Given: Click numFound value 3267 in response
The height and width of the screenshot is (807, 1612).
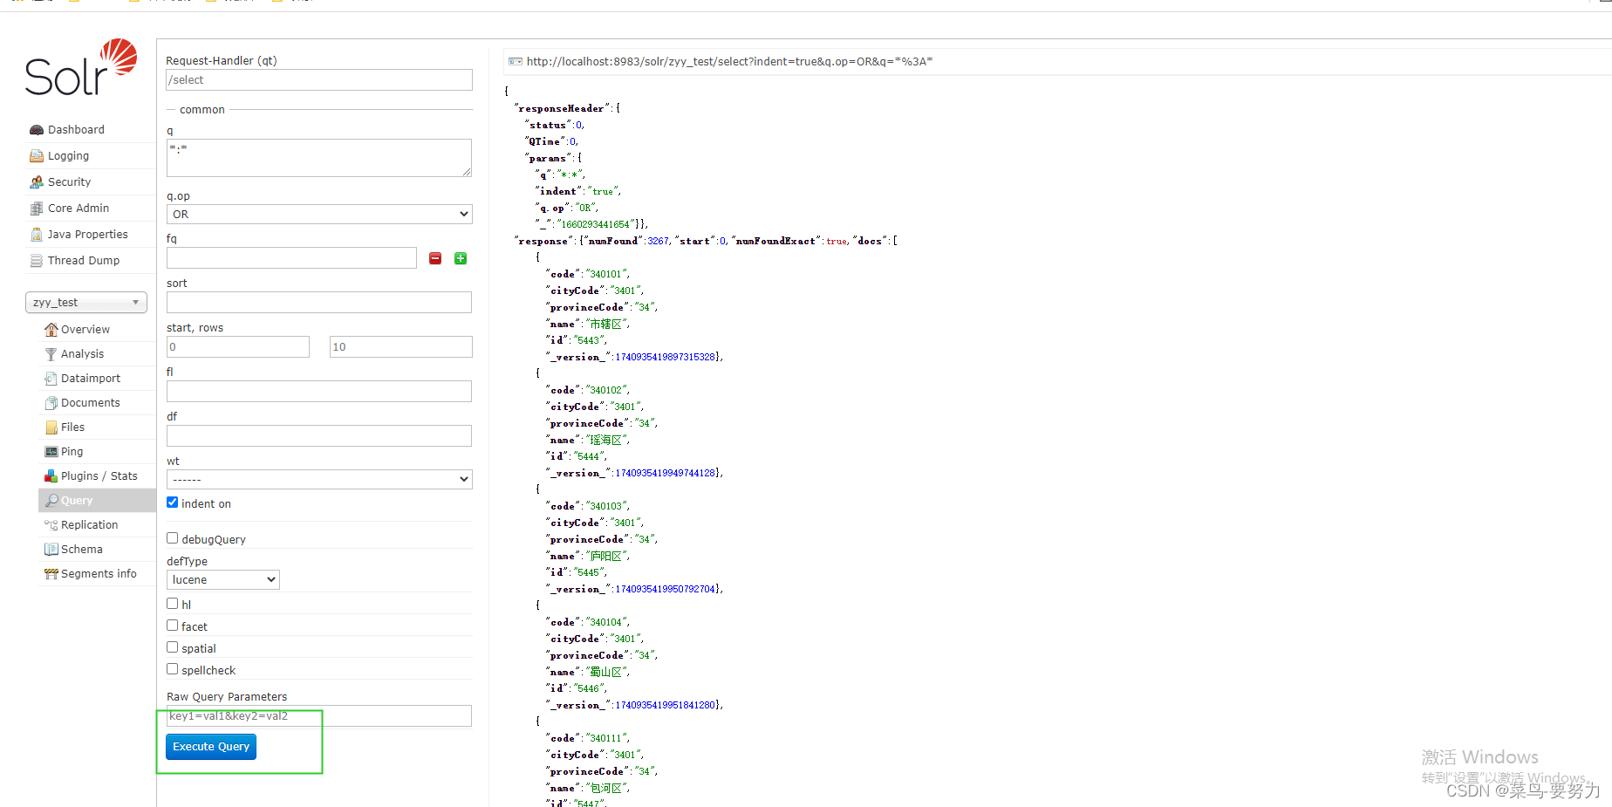Looking at the screenshot, I should pyautogui.click(x=658, y=242).
